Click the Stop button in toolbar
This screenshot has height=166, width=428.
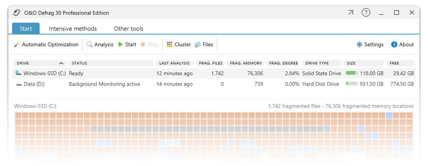[150, 45]
